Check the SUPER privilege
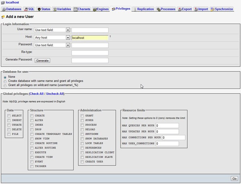241x184 pixels. click(x=82, y=120)
